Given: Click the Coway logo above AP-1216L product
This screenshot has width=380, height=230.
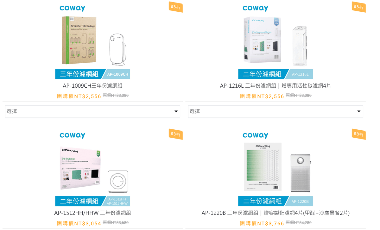Looking at the screenshot, I should [x=255, y=8].
